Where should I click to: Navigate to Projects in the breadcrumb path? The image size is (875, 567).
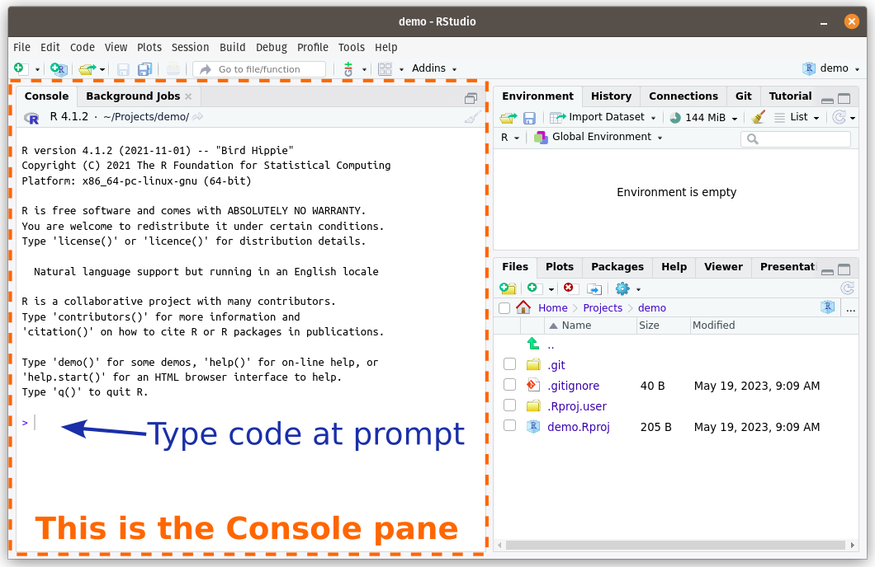point(602,308)
